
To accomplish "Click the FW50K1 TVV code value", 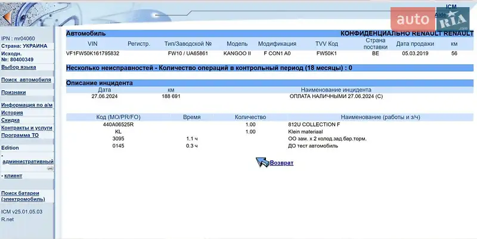I will coord(326,54).
